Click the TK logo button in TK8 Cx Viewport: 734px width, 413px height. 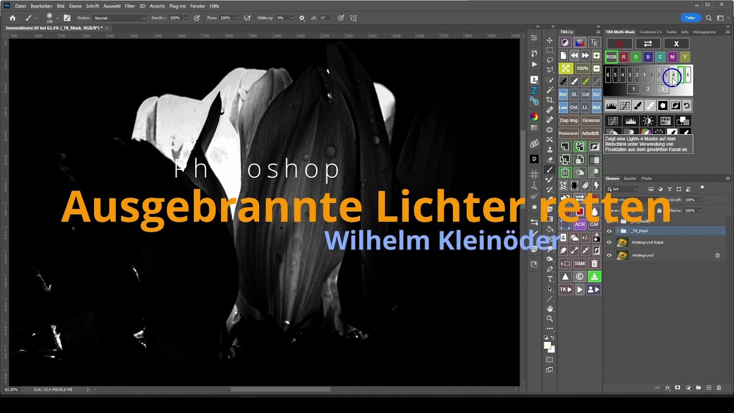[x=594, y=42]
